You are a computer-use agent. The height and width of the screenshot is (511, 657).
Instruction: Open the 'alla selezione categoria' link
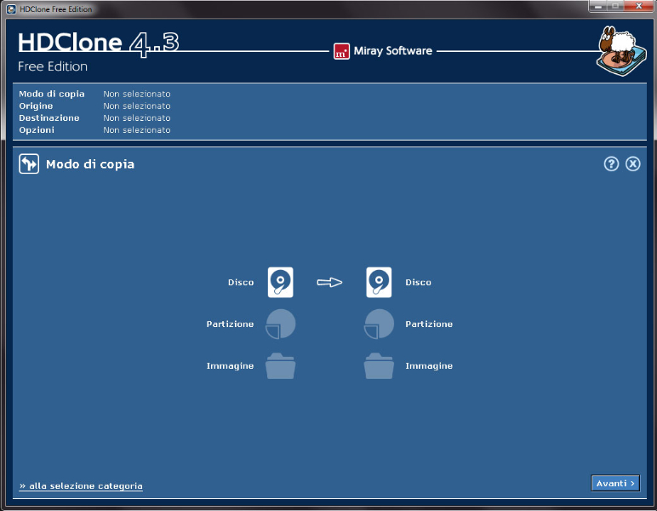coord(81,485)
